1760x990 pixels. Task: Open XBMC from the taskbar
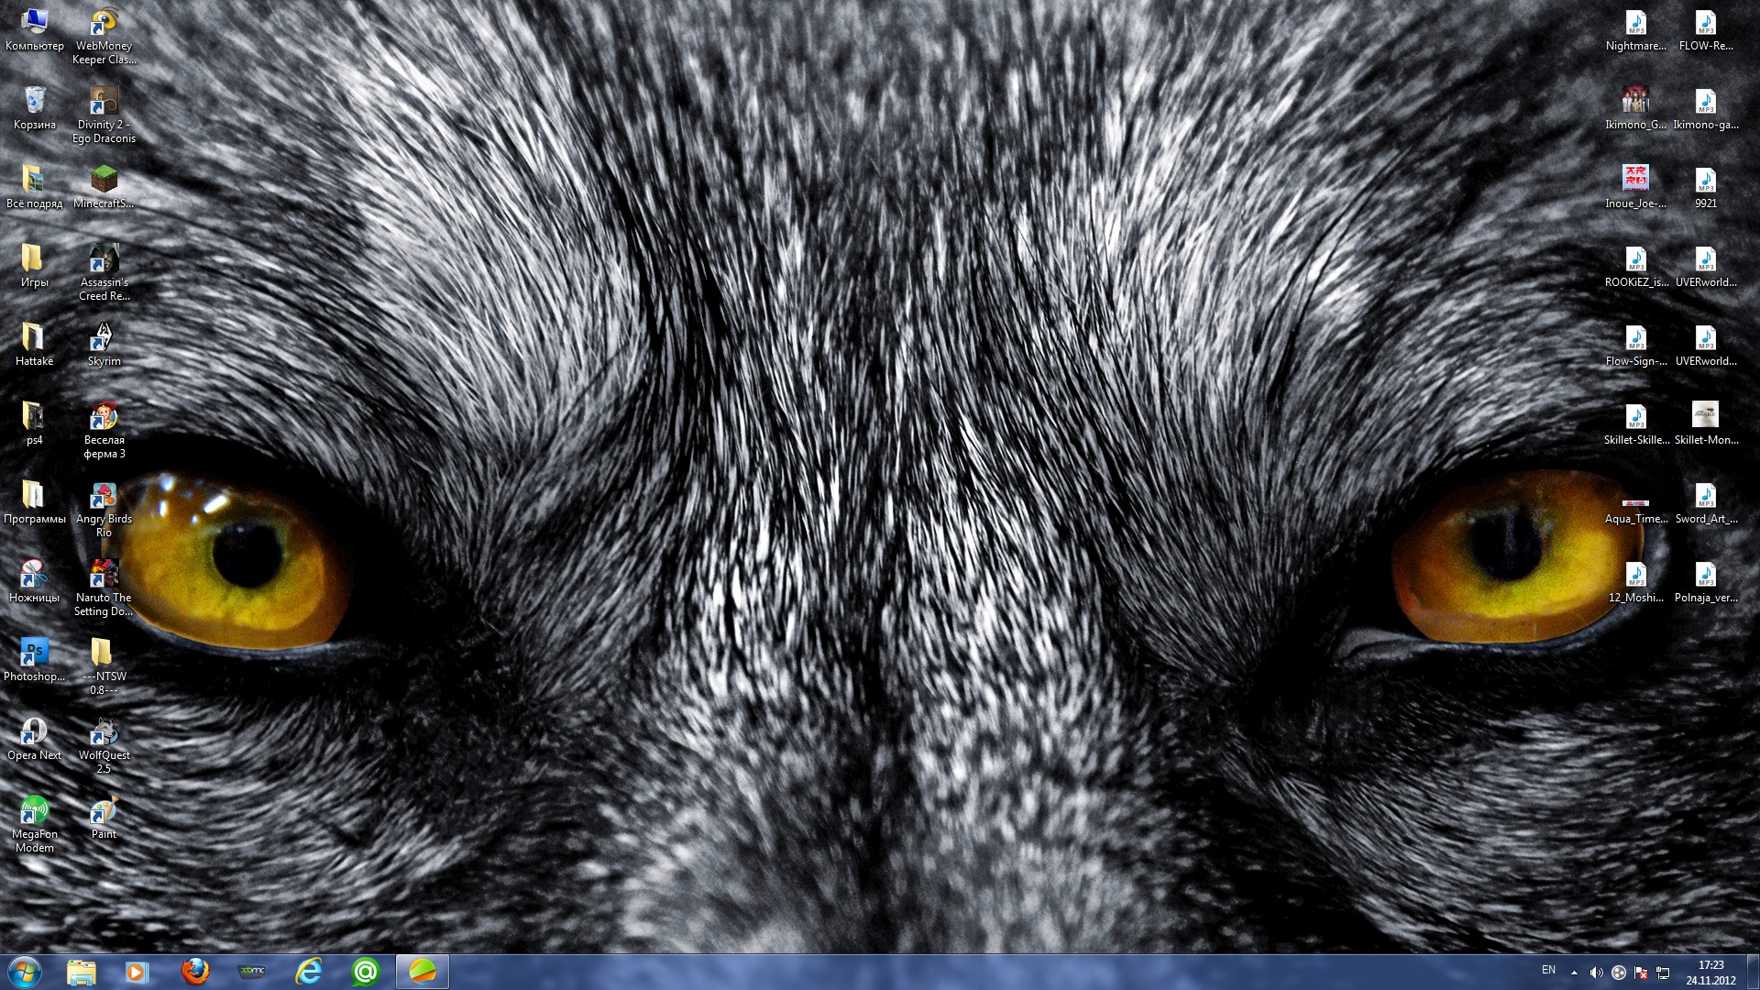click(251, 972)
